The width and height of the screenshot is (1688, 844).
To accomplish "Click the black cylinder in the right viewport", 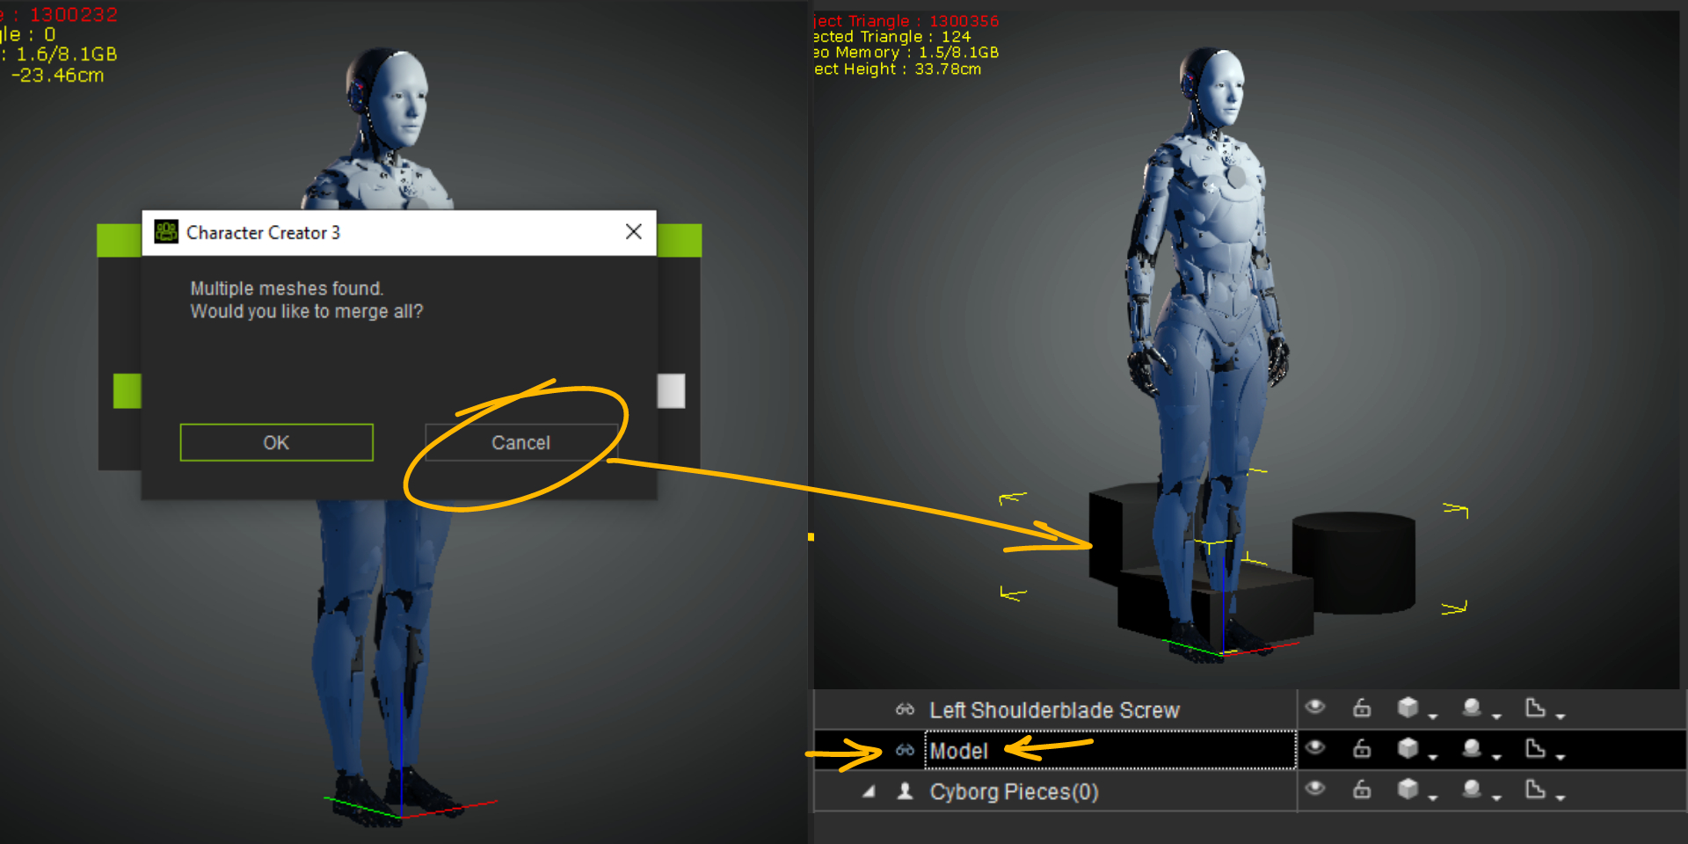I will click(x=1354, y=563).
